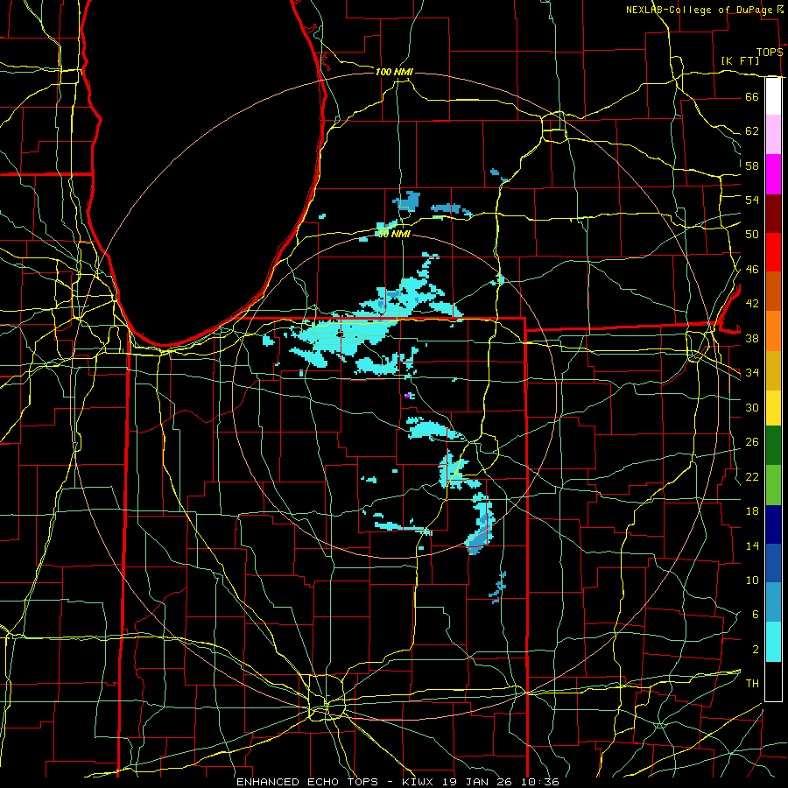Click the K FT units label
The width and height of the screenshot is (788, 788).
click(740, 60)
